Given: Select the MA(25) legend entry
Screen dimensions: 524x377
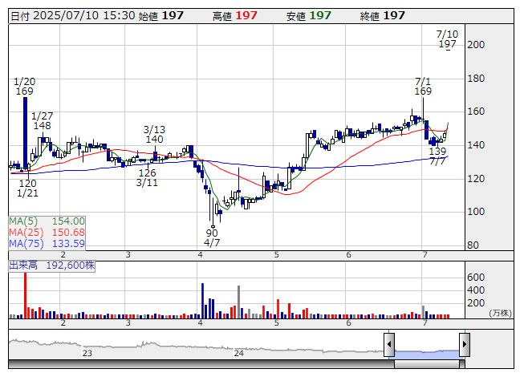Looking at the screenshot, I should click(47, 233).
